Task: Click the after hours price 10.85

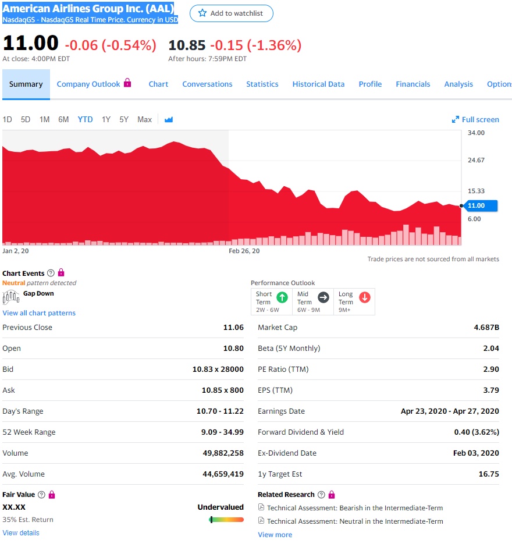Action: [187, 45]
